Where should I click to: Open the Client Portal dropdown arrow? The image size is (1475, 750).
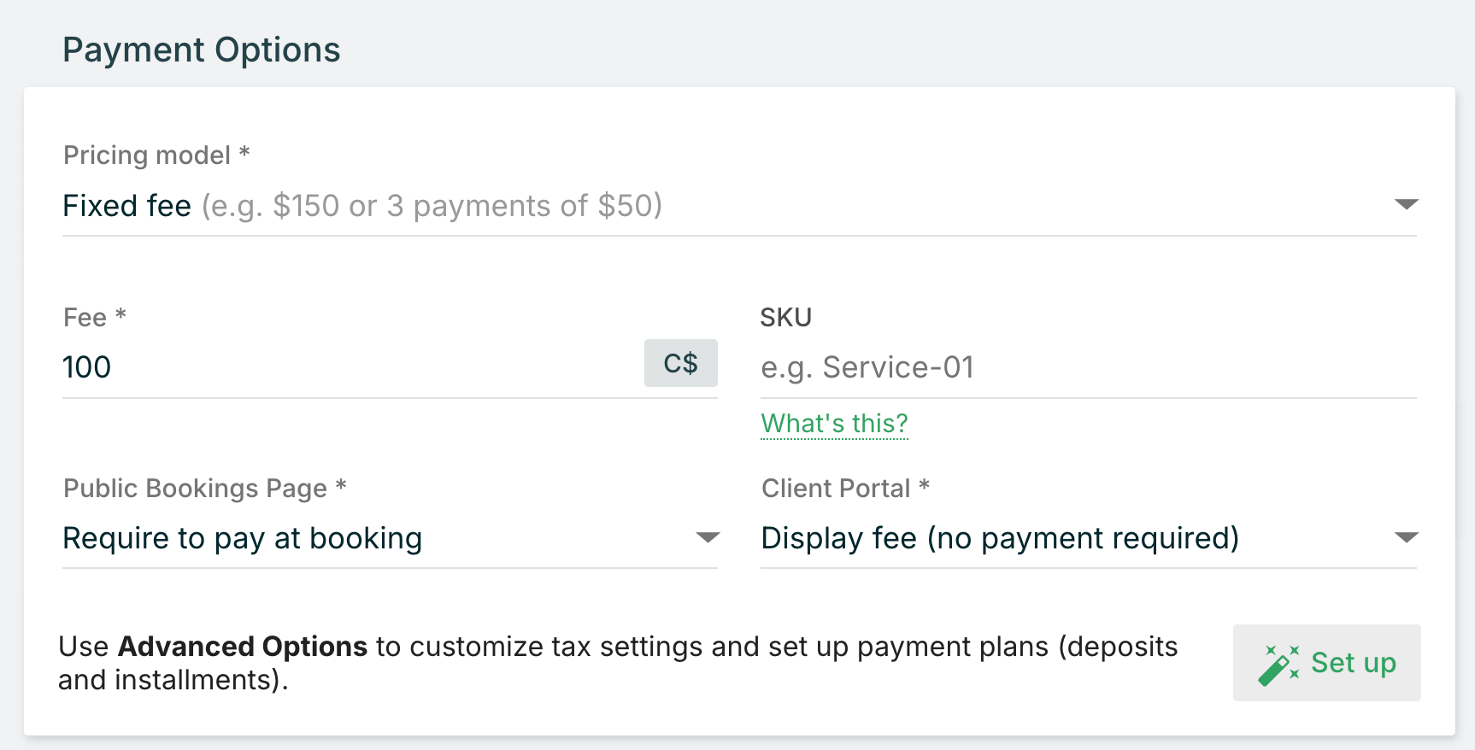(x=1406, y=537)
